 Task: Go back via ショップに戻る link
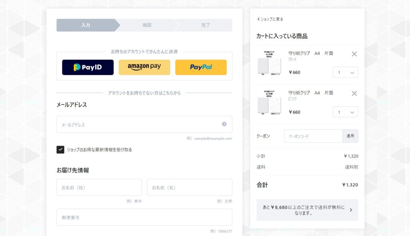tap(270, 19)
